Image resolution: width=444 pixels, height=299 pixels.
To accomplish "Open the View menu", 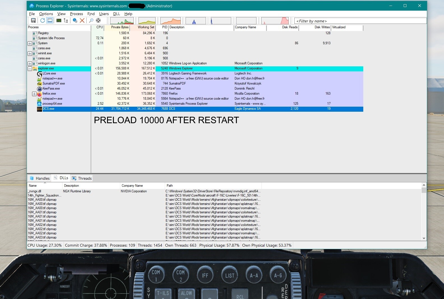I will coord(61,14).
